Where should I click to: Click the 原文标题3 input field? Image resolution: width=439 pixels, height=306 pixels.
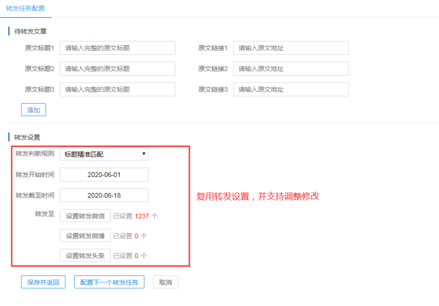117,90
